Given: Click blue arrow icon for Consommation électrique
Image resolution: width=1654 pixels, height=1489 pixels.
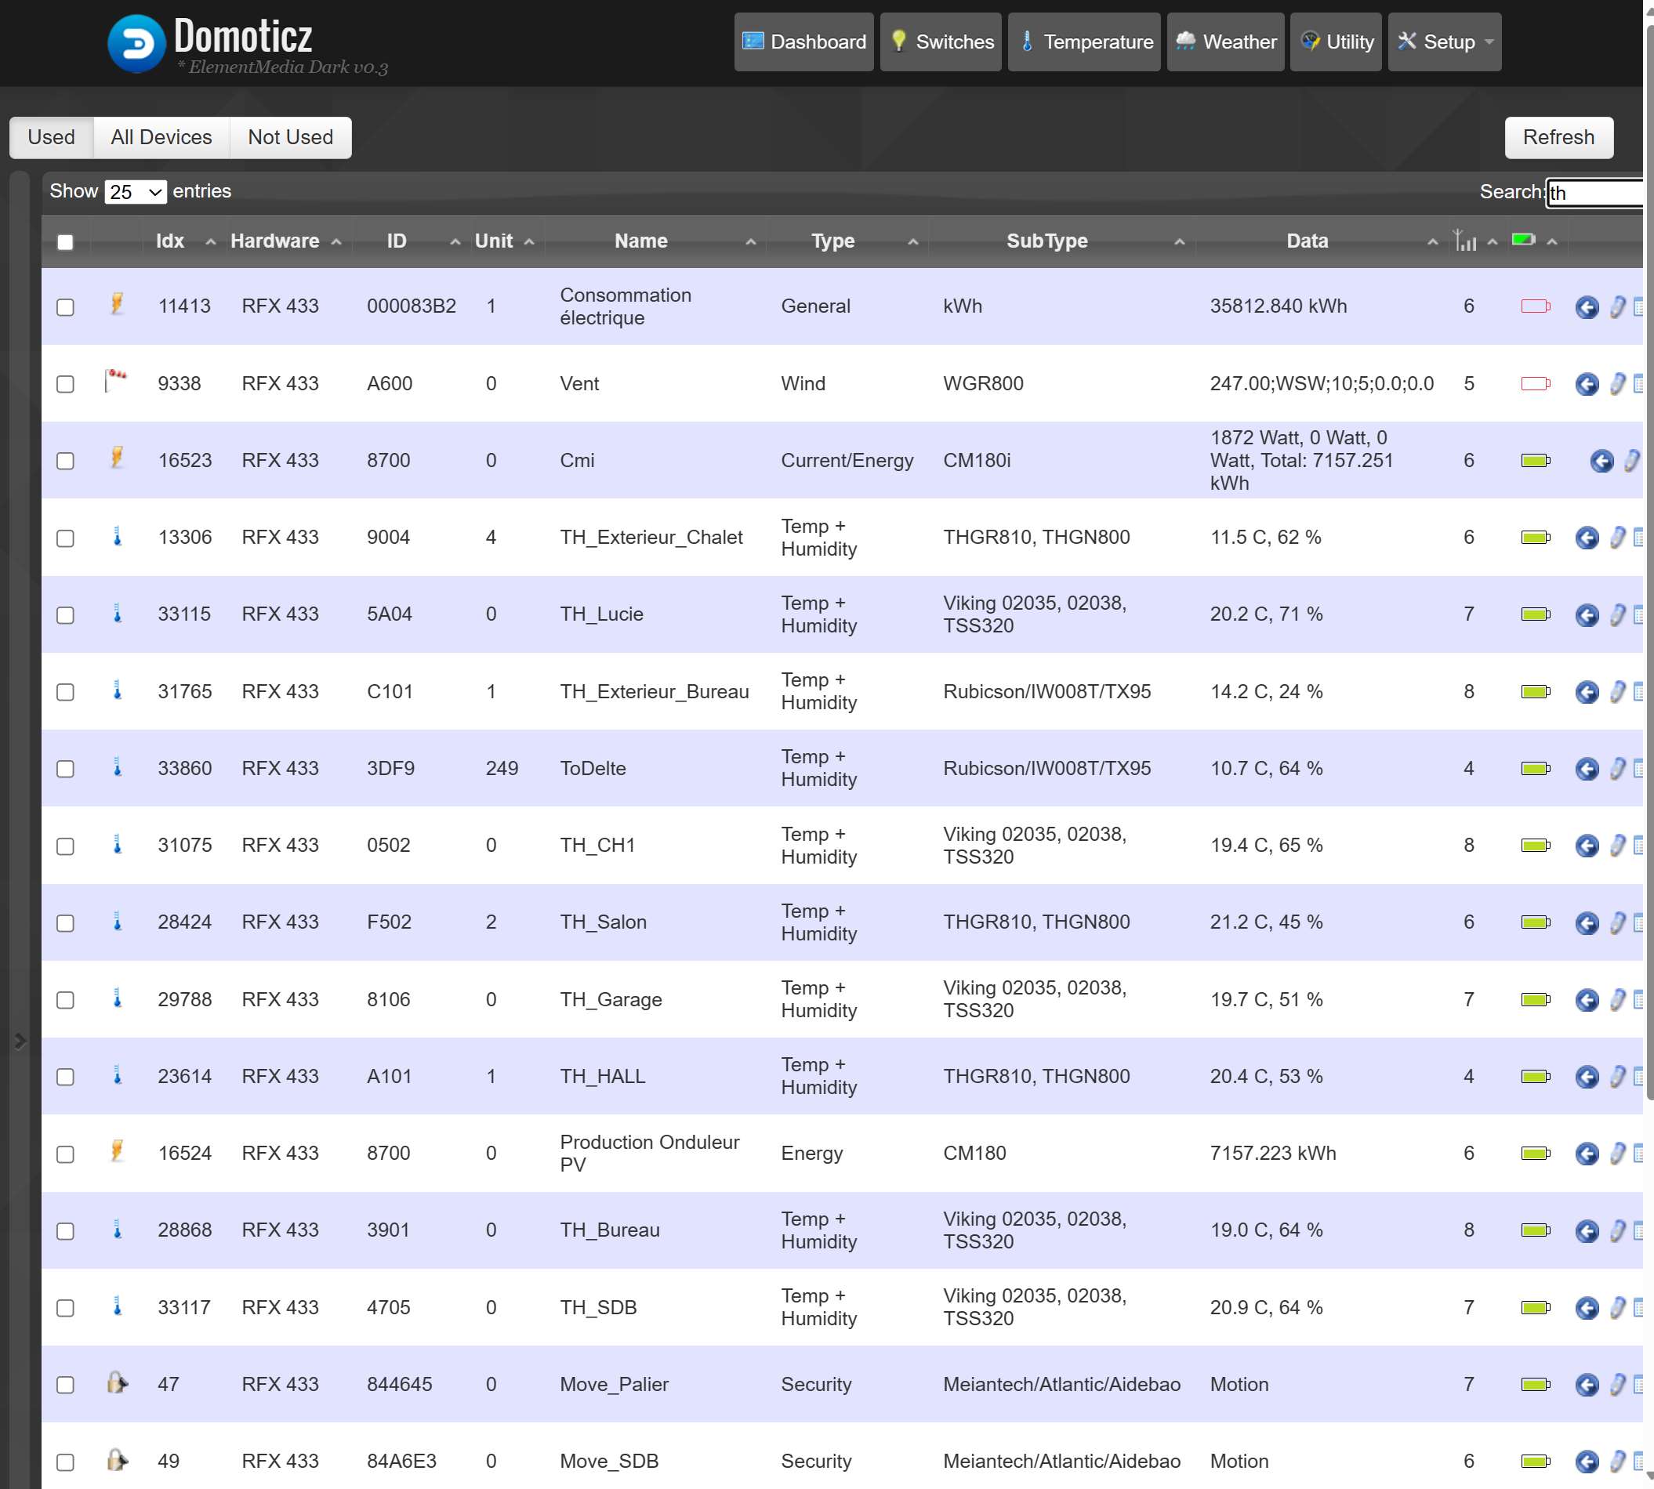Looking at the screenshot, I should tap(1587, 308).
